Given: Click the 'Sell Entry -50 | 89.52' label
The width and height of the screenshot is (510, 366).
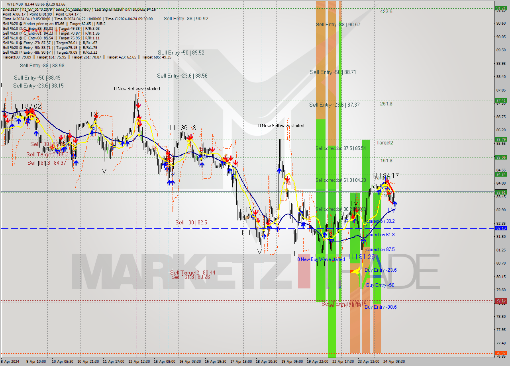Looking at the screenshot, I should click(x=181, y=53).
